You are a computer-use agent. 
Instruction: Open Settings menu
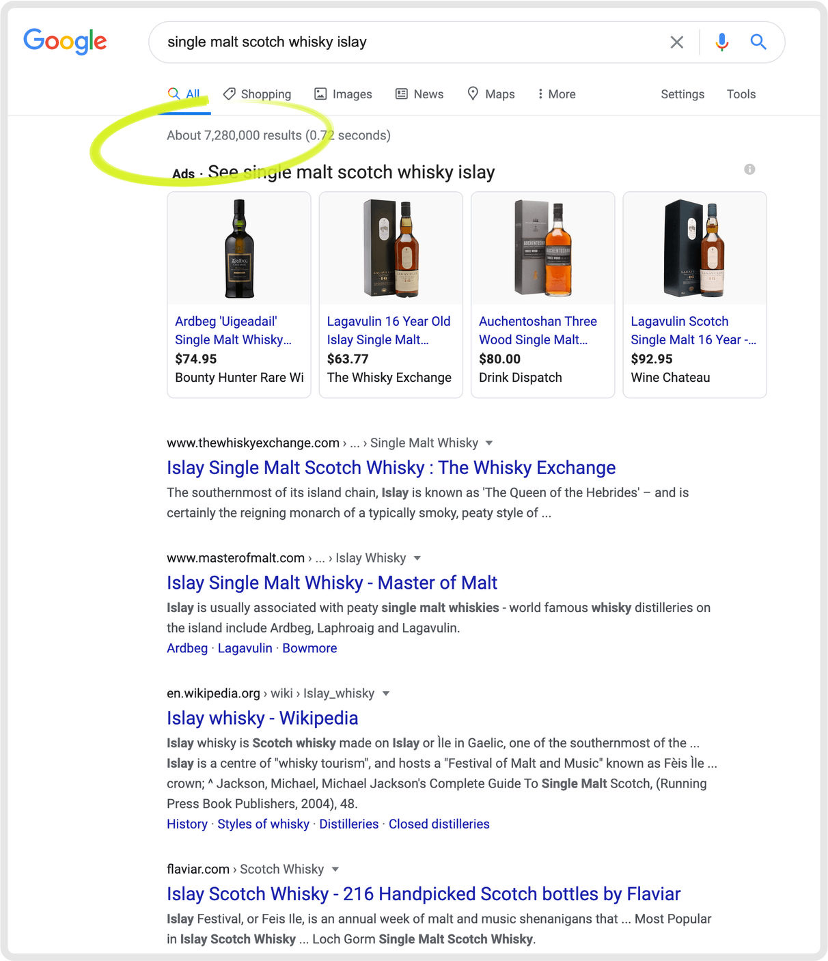click(x=682, y=94)
